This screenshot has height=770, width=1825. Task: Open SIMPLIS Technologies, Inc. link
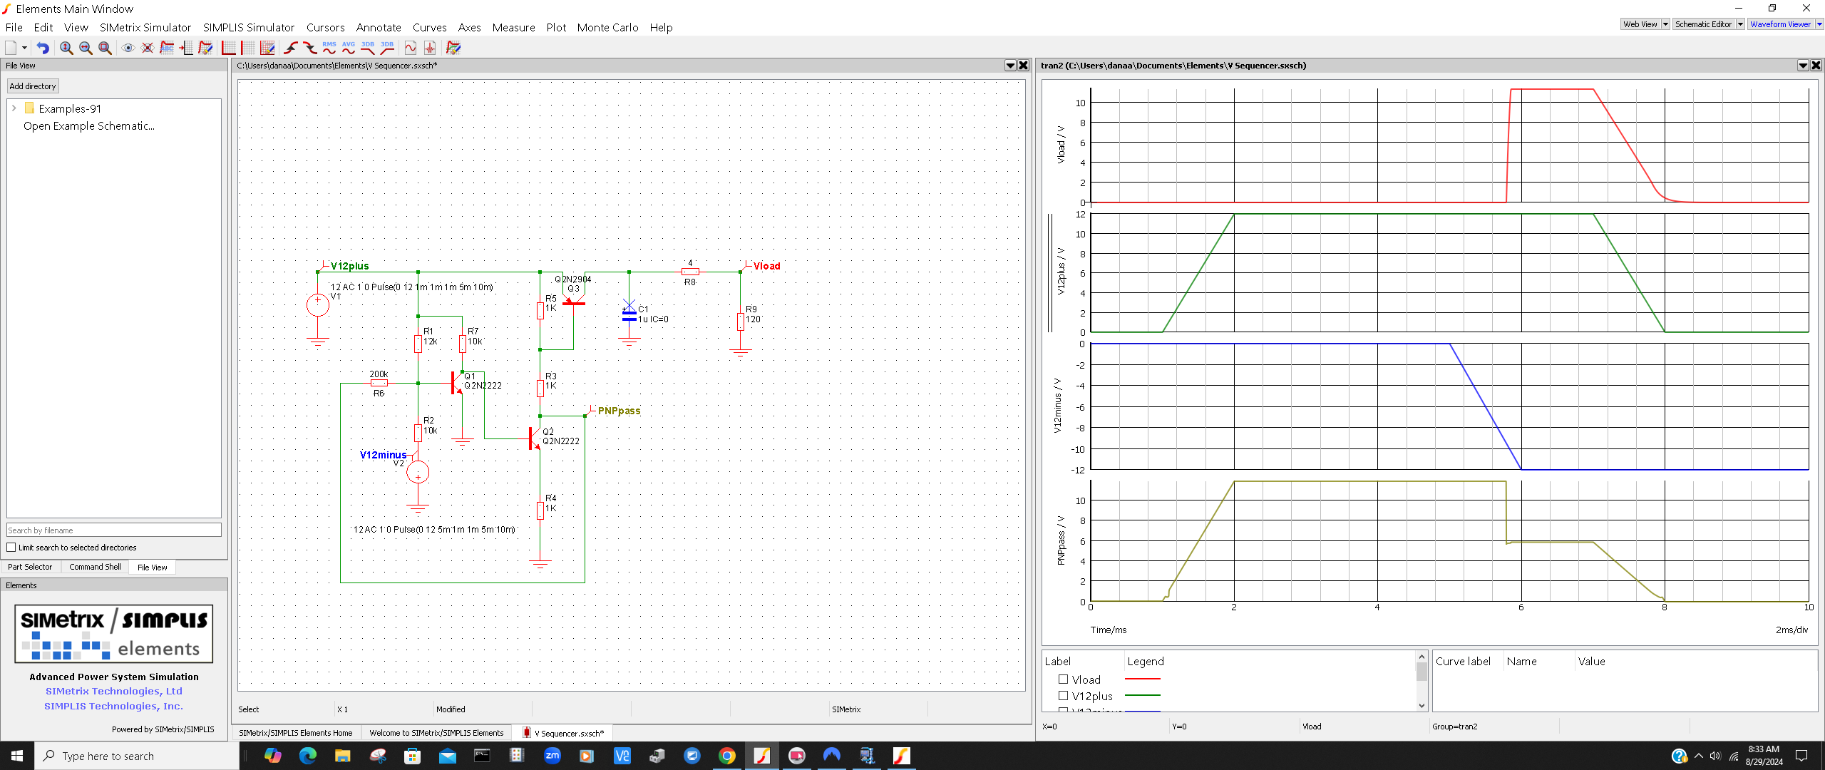(114, 706)
